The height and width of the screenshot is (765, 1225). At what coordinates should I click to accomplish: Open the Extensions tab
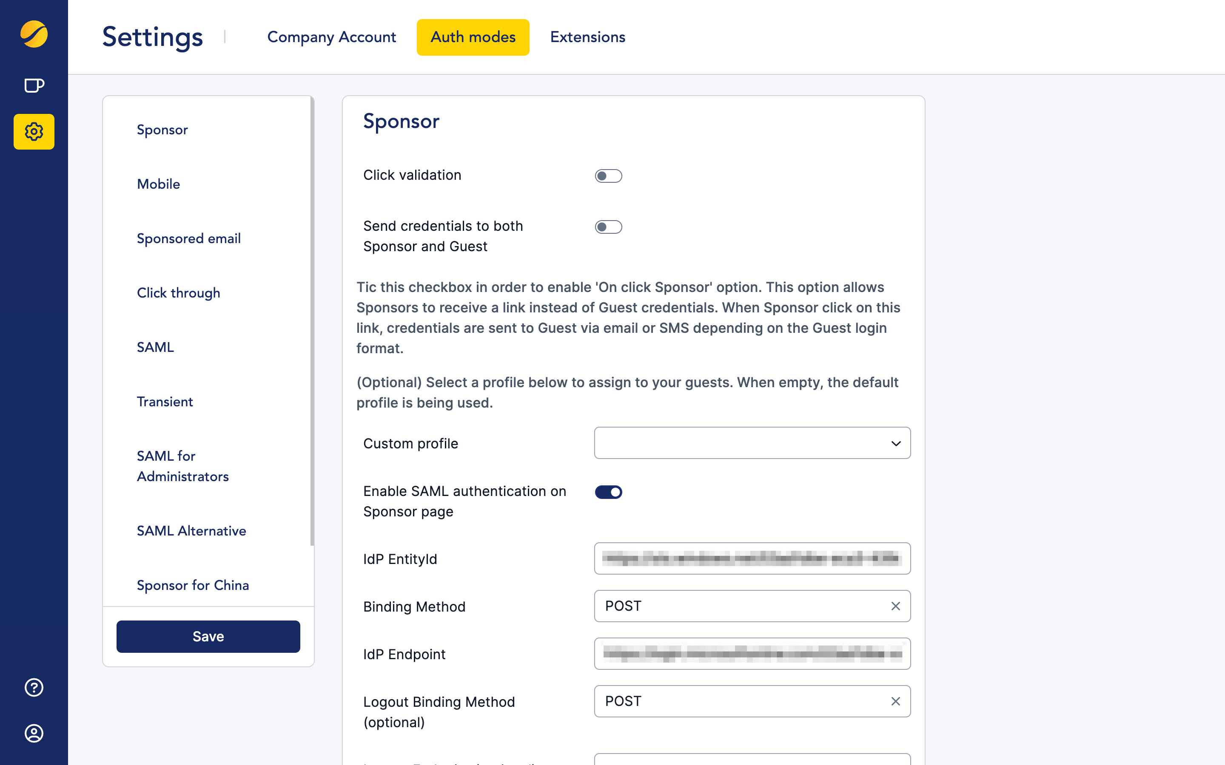(x=588, y=37)
